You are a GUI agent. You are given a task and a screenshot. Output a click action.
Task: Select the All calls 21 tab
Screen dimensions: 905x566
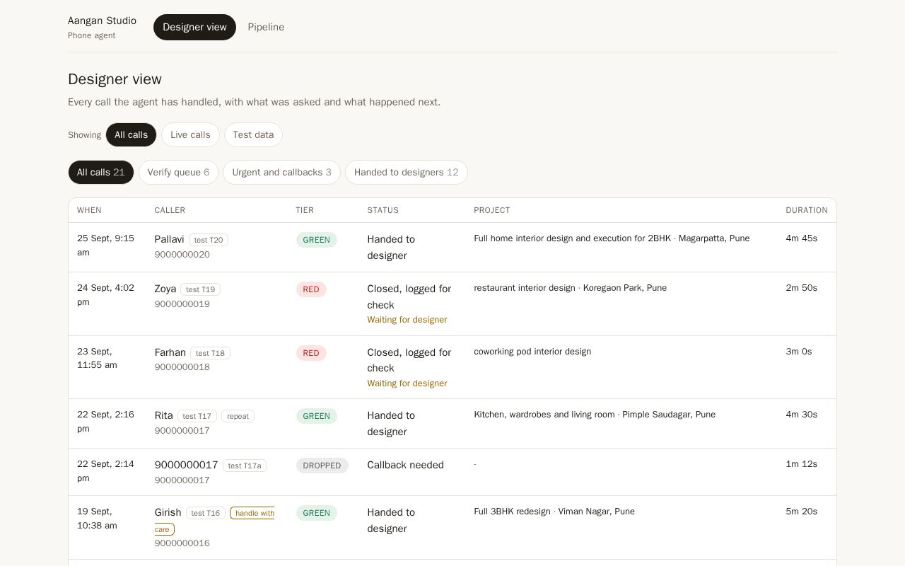[101, 173]
